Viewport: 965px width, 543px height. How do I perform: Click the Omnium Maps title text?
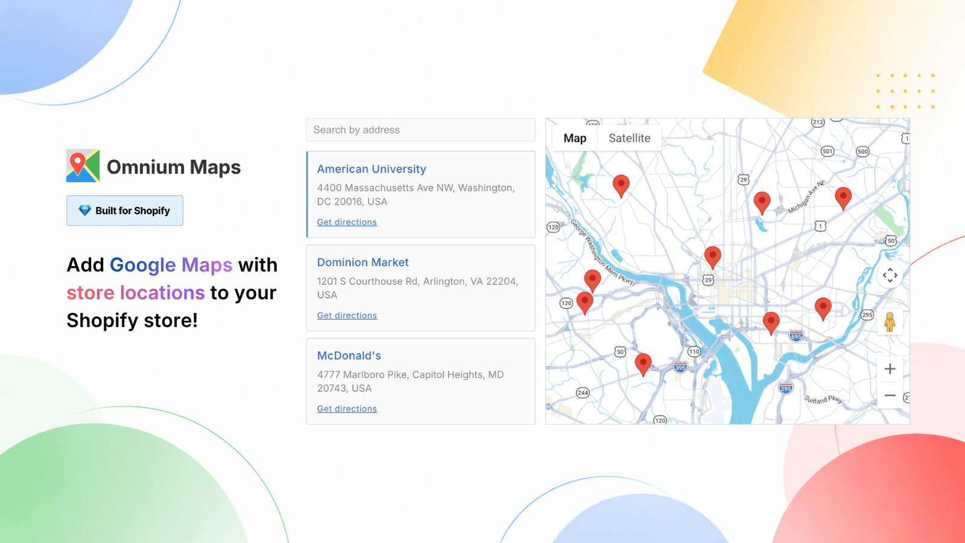click(174, 167)
